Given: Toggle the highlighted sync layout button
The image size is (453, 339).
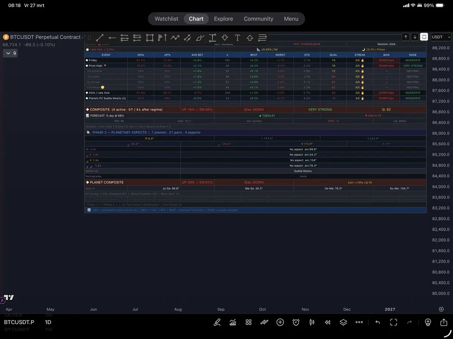Looking at the screenshot, I should coord(424,37).
